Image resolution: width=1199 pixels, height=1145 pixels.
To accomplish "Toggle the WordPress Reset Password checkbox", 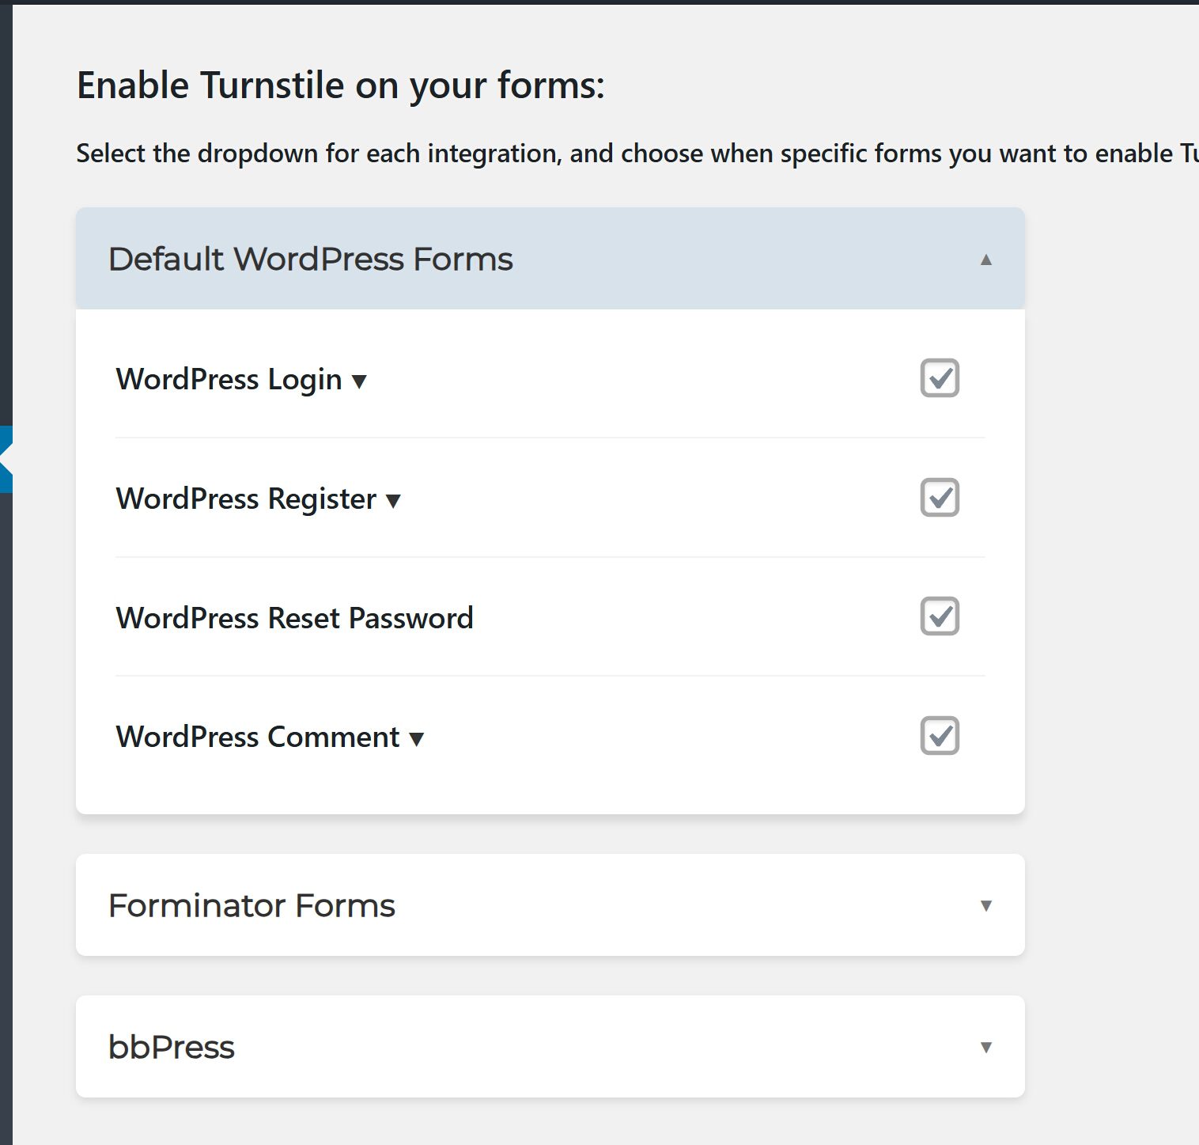I will click(940, 616).
